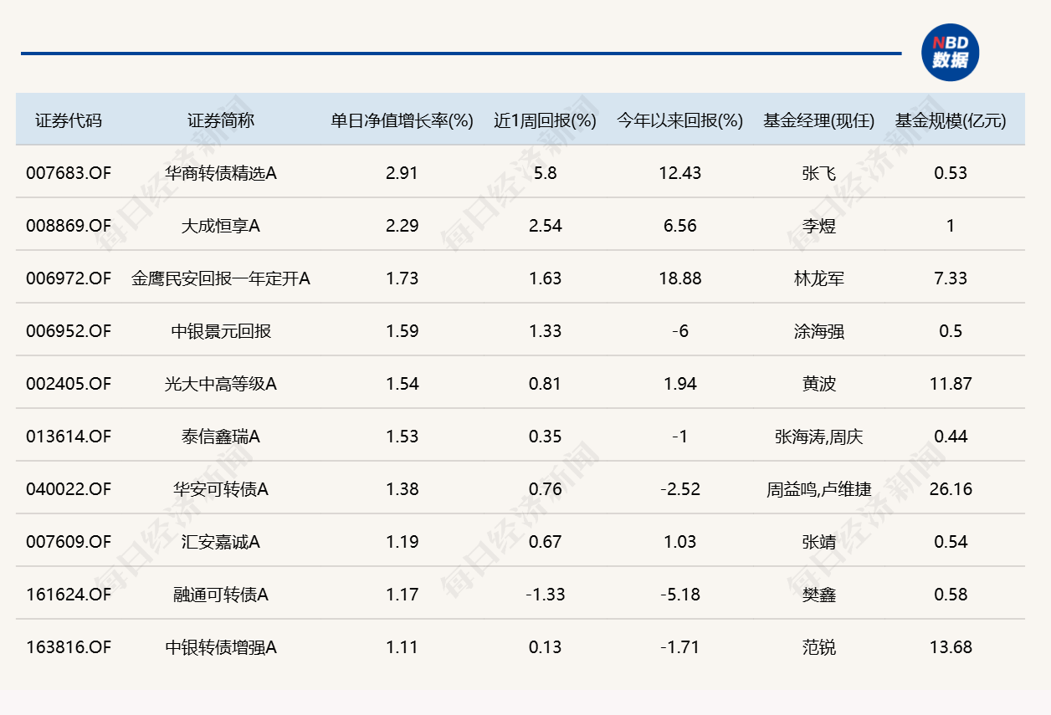Select fund manager 李煜

click(818, 226)
